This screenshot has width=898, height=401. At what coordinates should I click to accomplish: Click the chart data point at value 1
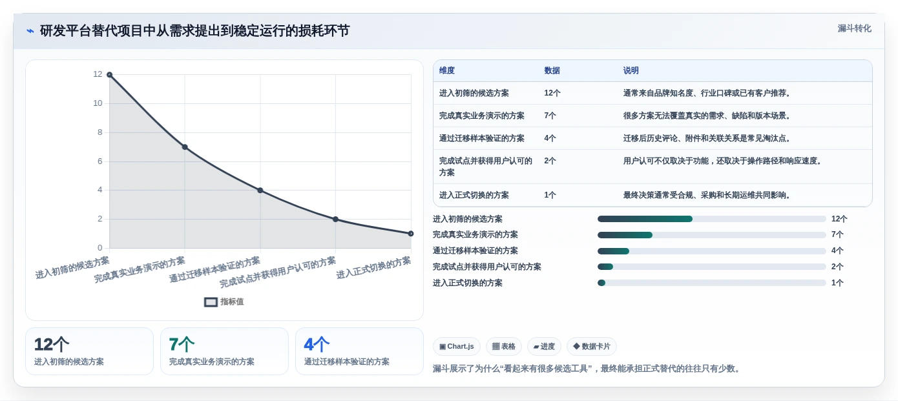pyautogui.click(x=411, y=234)
